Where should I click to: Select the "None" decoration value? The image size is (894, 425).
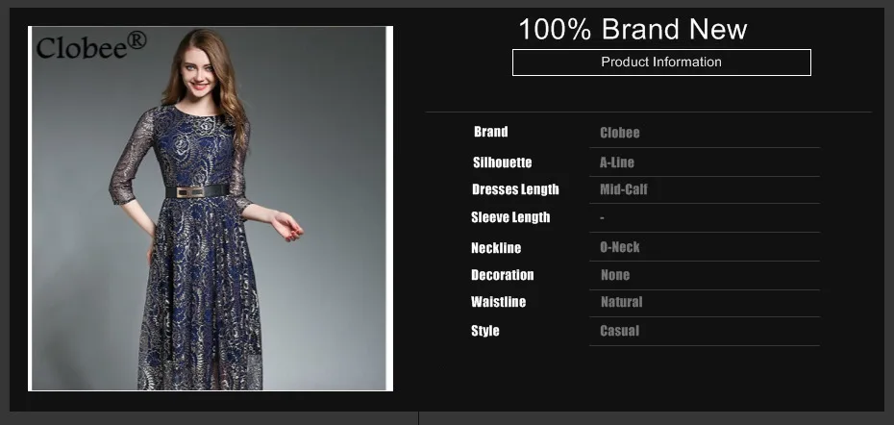(615, 275)
